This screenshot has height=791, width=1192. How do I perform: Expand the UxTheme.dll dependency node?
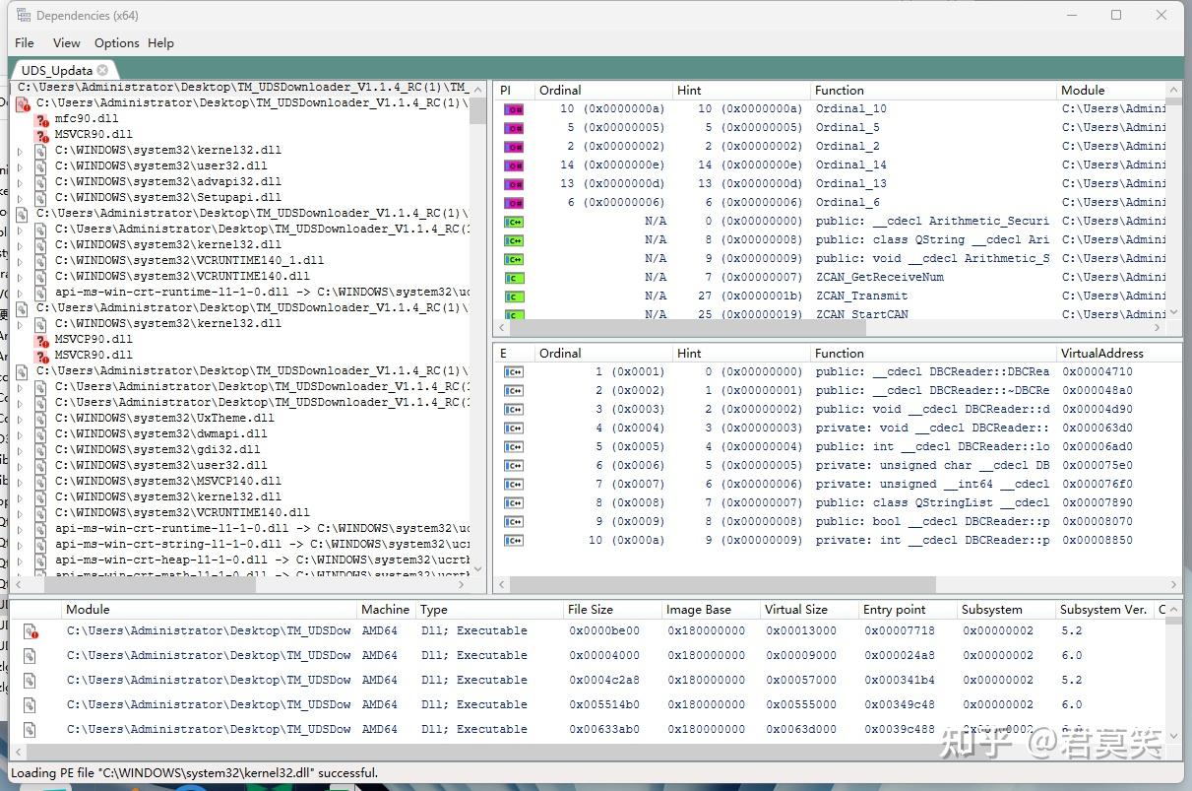pyautogui.click(x=20, y=418)
